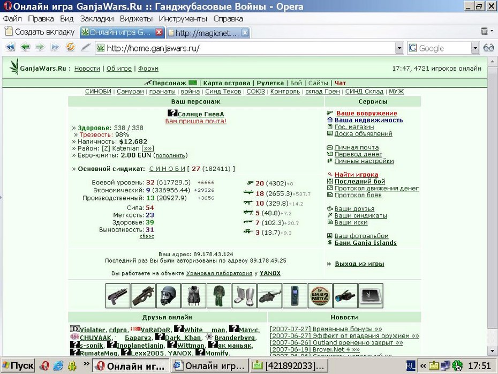Open the ICQ flower tray icon

coord(457,366)
